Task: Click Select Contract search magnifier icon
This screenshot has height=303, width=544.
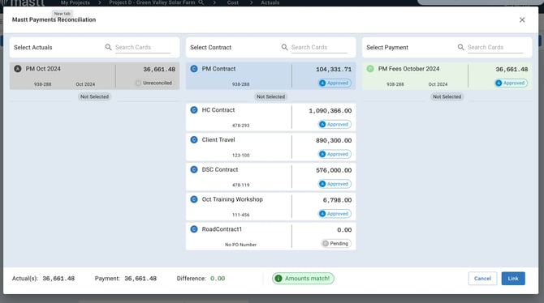Action: tap(284, 47)
